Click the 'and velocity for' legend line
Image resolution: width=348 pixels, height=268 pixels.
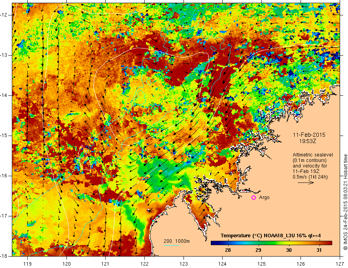(310, 166)
